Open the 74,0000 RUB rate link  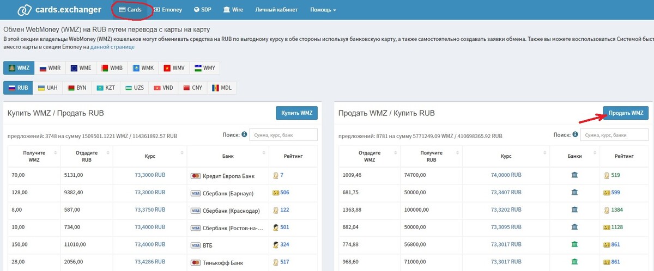click(x=506, y=175)
